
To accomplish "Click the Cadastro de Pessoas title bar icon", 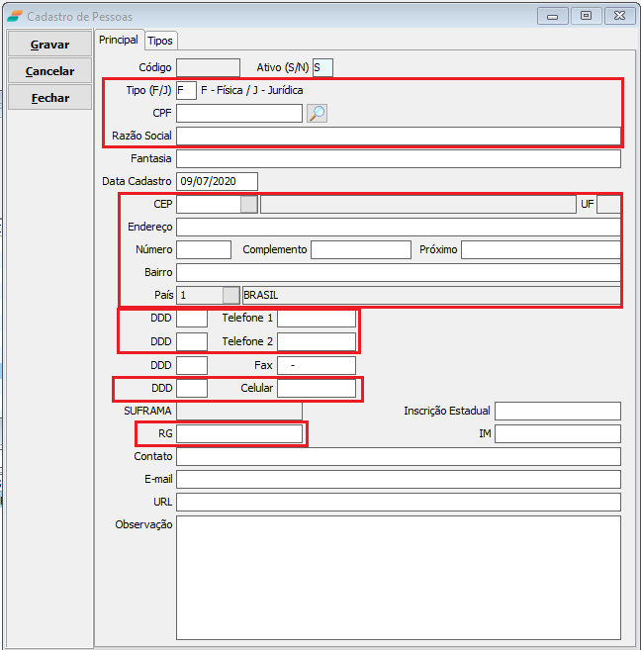I will pos(15,16).
